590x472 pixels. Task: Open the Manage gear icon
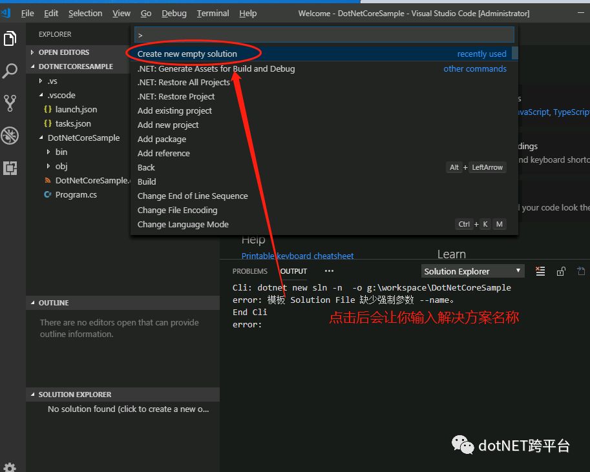point(10,467)
